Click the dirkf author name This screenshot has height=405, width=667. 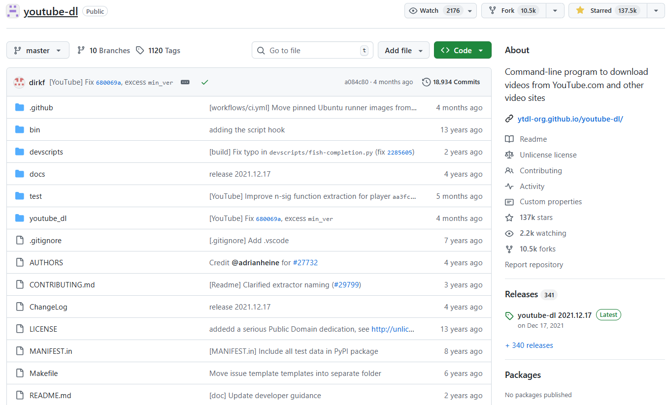tap(37, 82)
